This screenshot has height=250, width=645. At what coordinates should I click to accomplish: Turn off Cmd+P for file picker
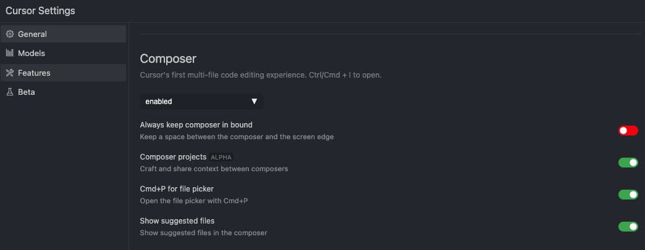tap(628, 195)
